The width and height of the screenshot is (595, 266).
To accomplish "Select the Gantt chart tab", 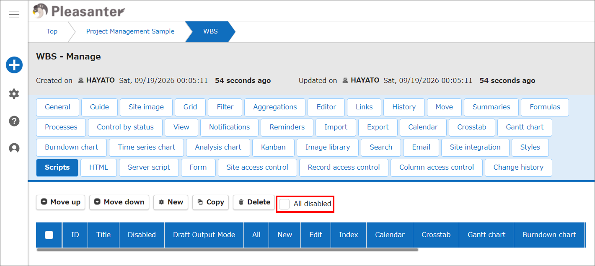I will [x=525, y=127].
